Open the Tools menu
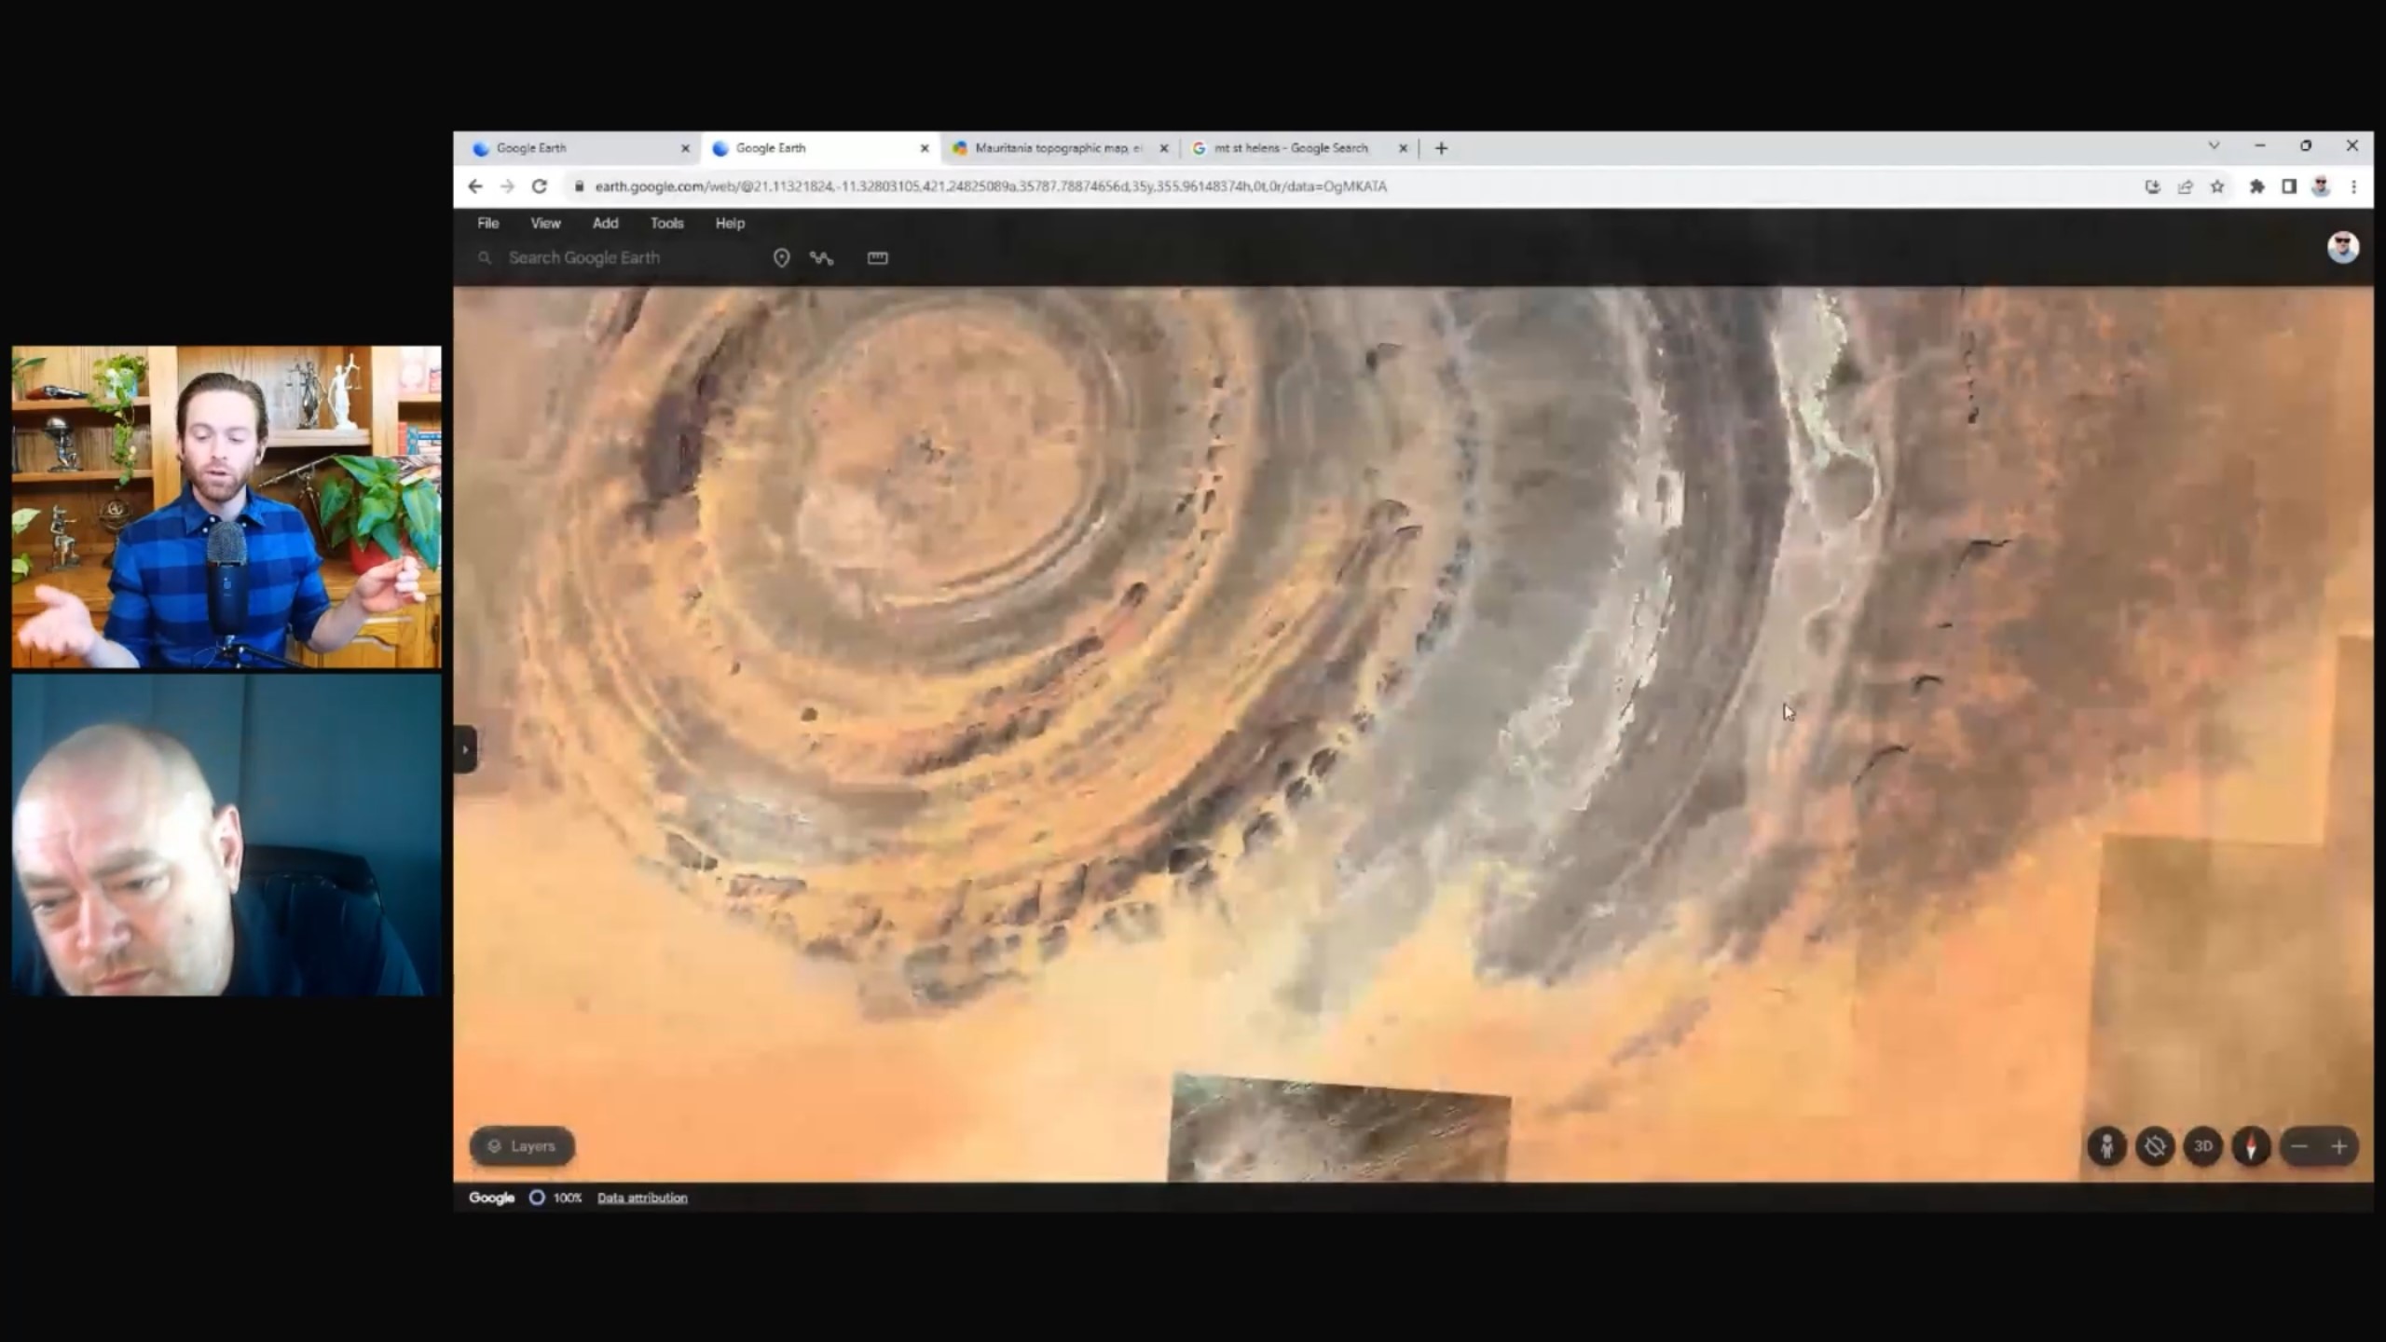This screenshot has width=2386, height=1342. tap(665, 223)
